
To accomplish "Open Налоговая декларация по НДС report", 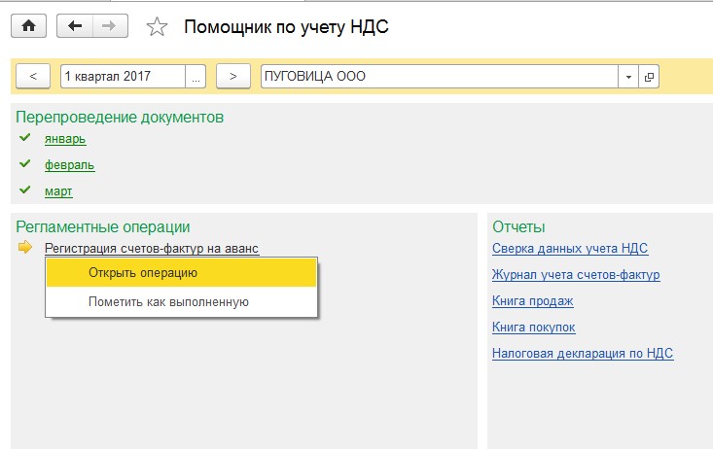I will pos(583,354).
